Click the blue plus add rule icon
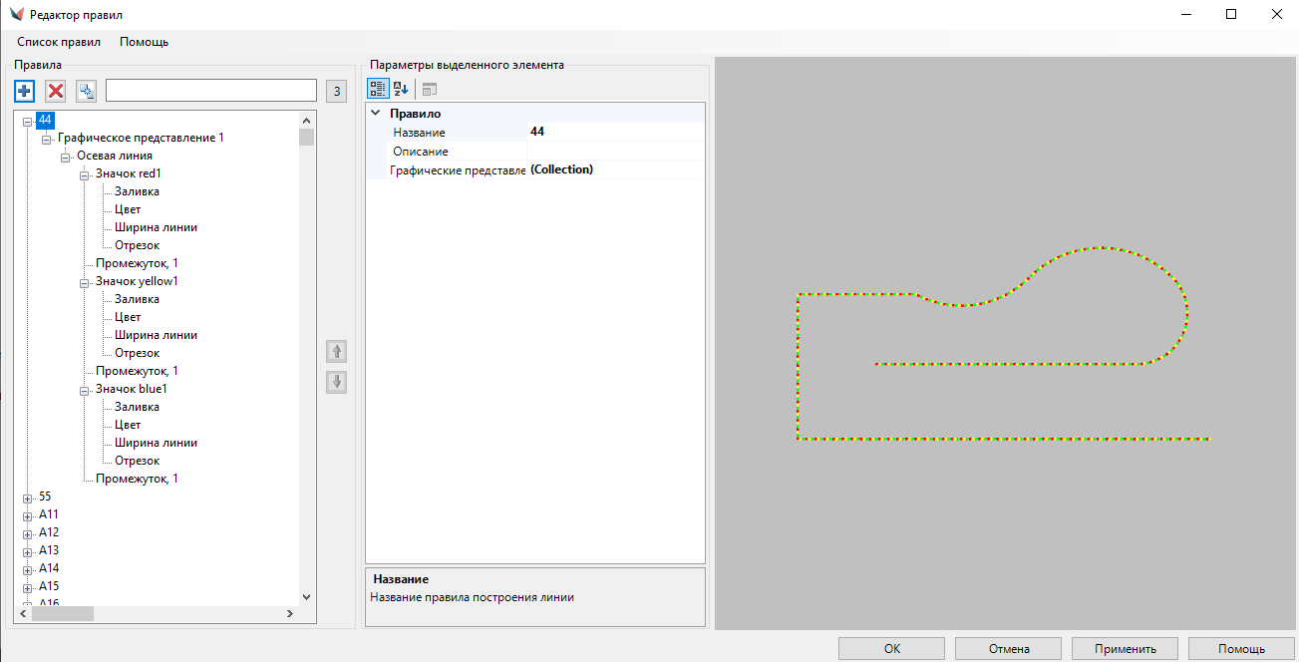The height and width of the screenshot is (662, 1299). click(x=25, y=92)
